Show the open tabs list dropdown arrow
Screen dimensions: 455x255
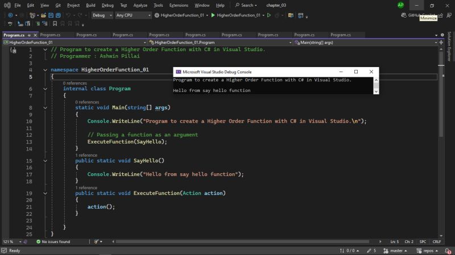point(436,35)
